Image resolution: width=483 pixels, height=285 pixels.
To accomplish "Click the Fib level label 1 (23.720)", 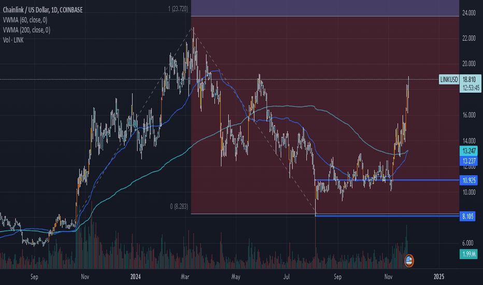I will (x=178, y=9).
